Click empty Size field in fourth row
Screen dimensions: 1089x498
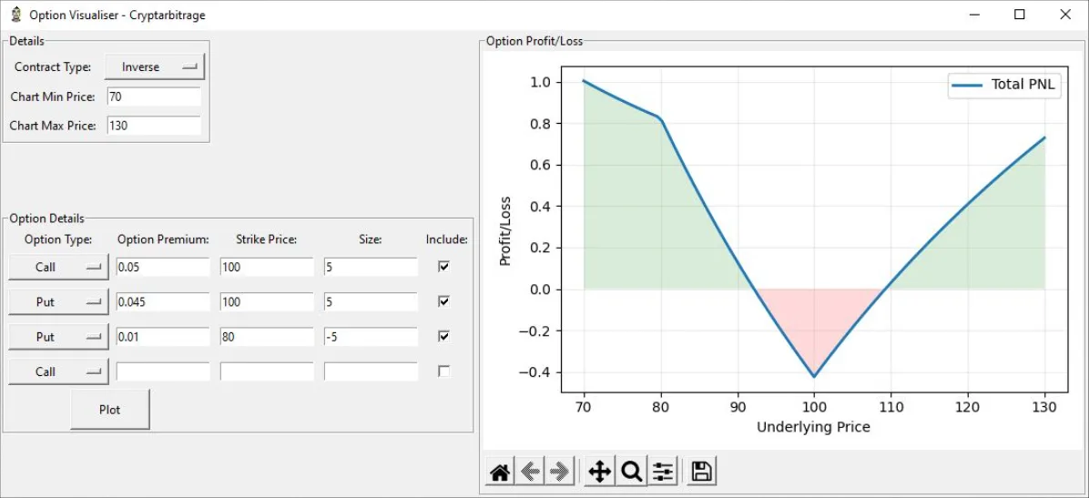point(371,371)
